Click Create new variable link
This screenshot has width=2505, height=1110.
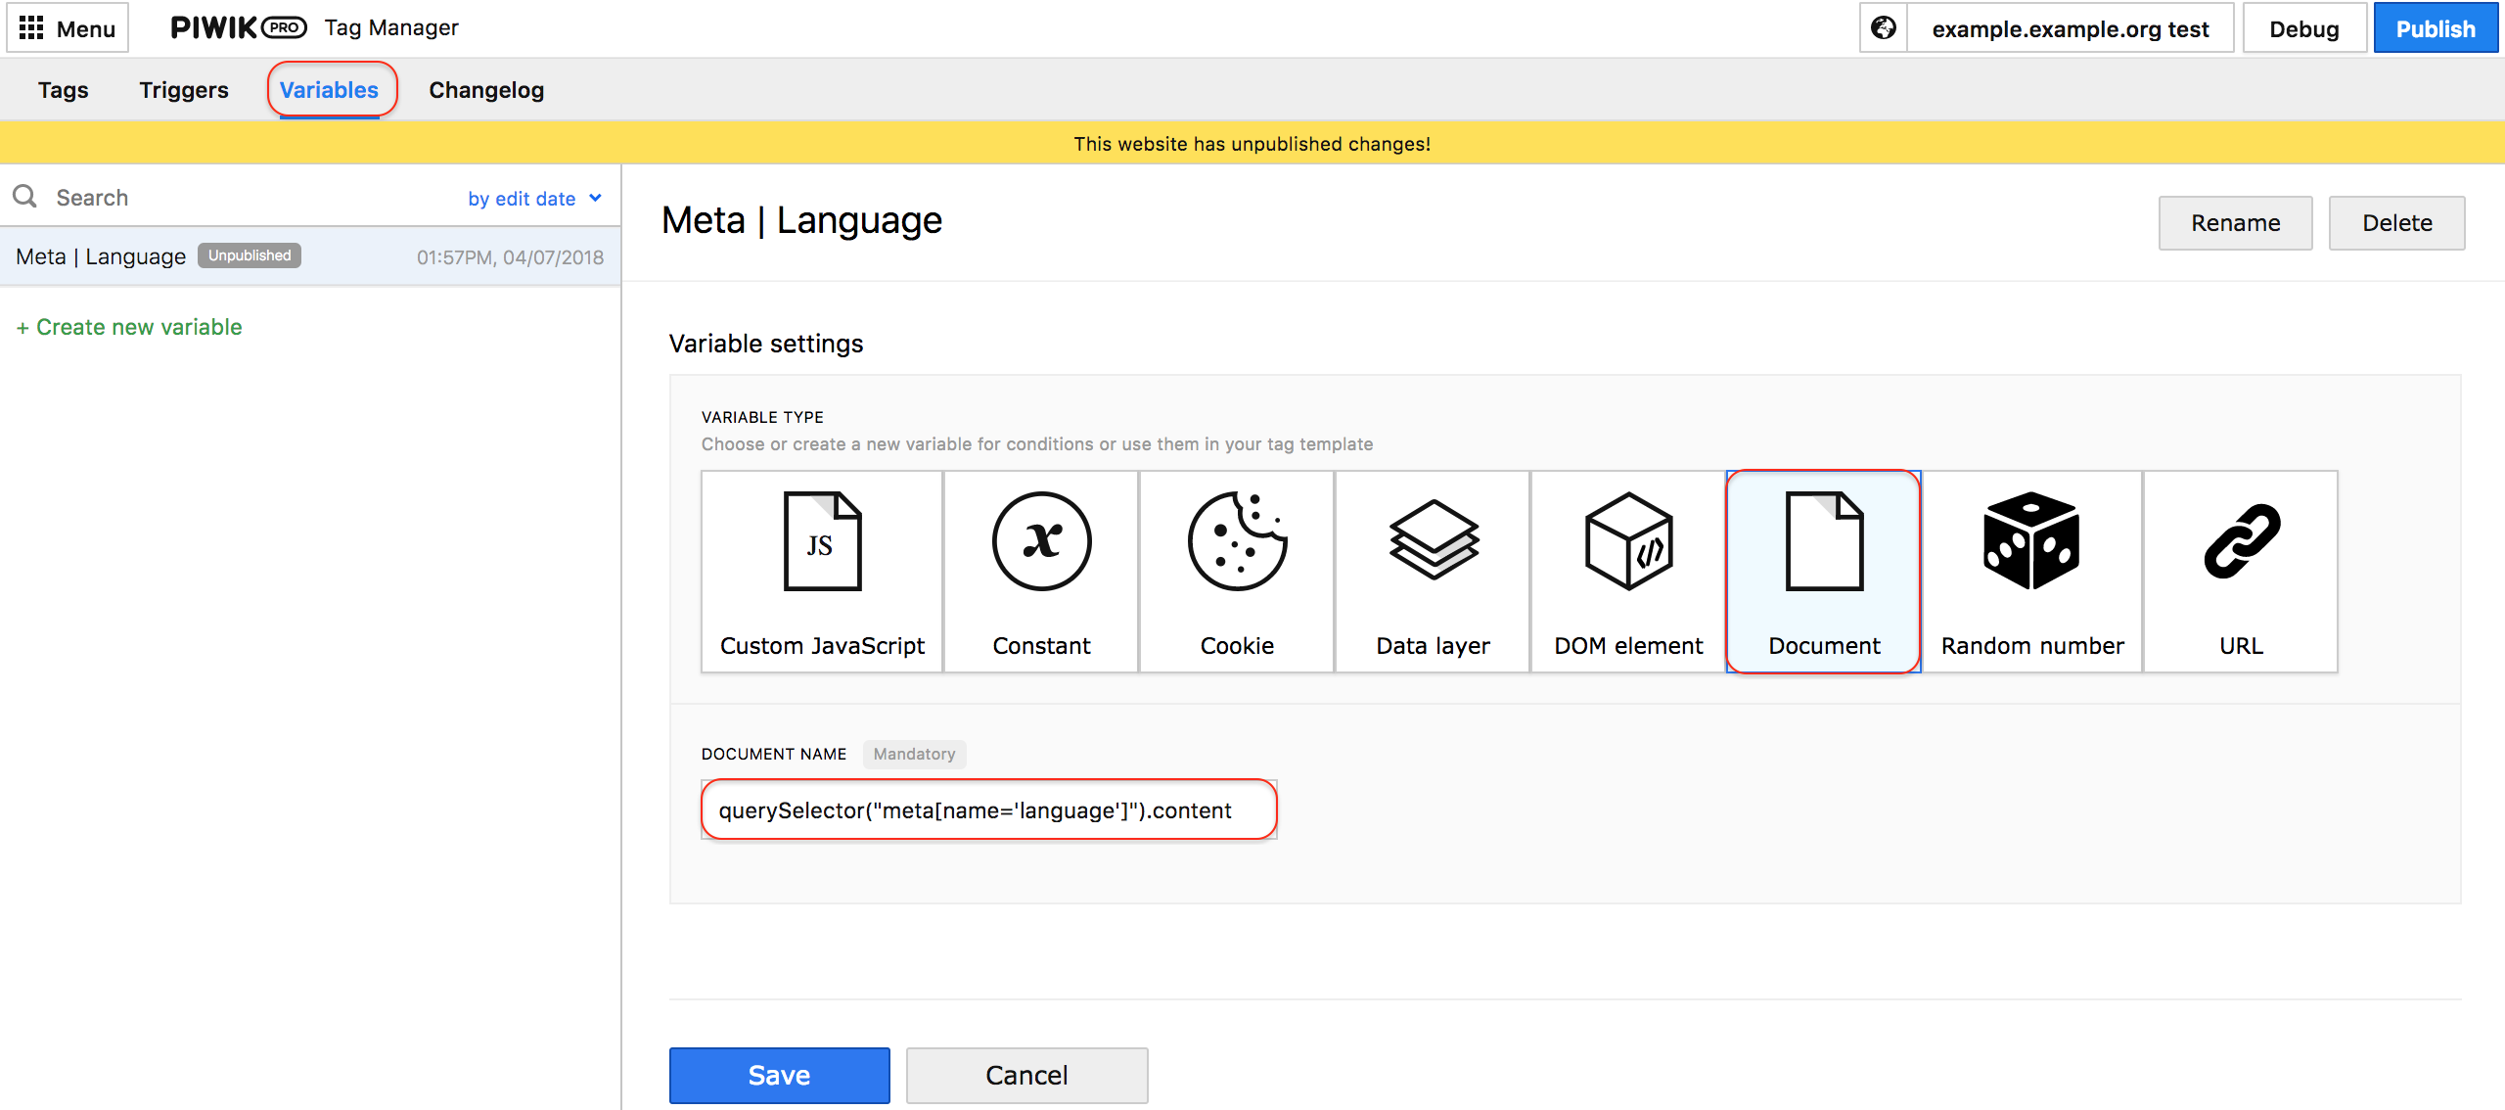(x=129, y=327)
